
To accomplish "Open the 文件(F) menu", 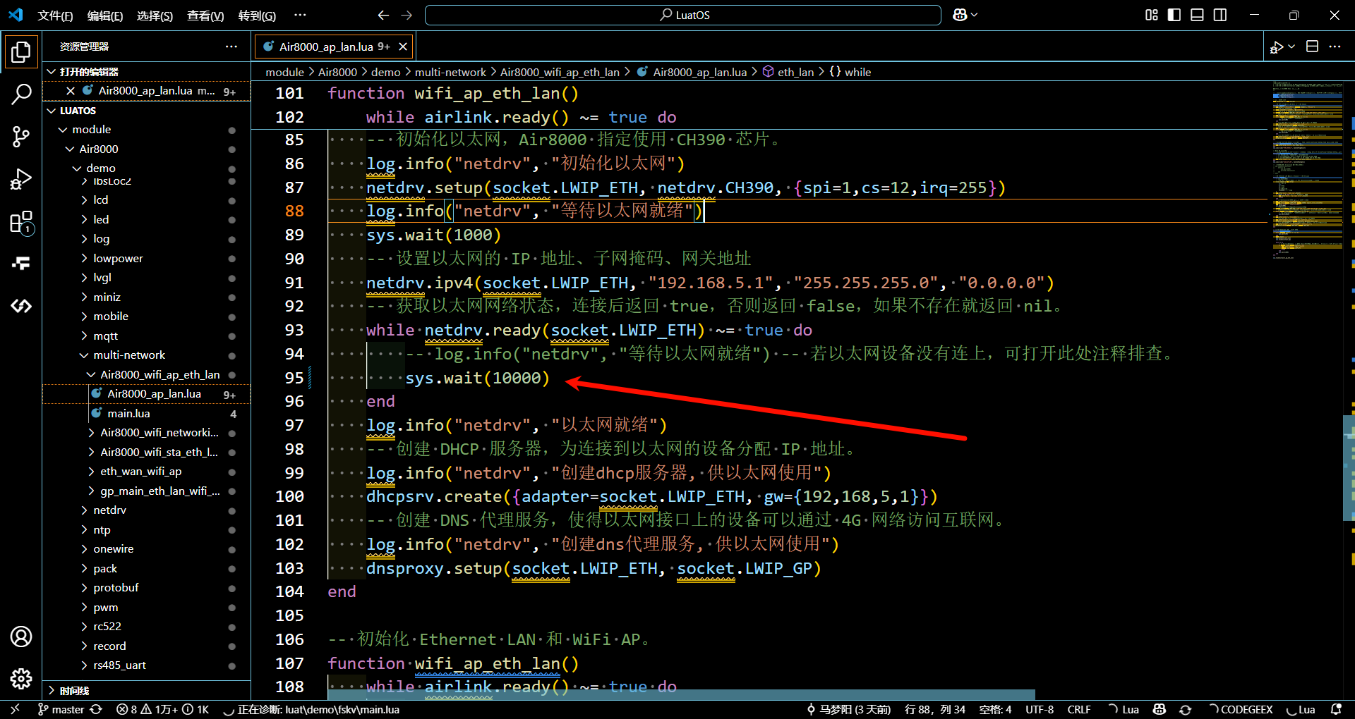I will (x=55, y=15).
